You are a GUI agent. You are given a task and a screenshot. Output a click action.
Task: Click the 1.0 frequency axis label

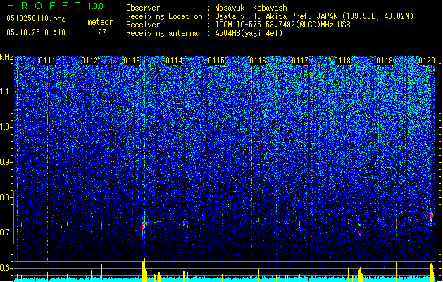coord(6,127)
